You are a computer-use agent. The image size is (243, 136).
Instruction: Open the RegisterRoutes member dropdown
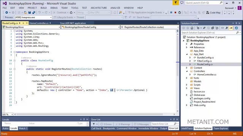point(150,27)
